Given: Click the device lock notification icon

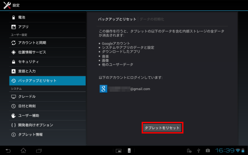Looking at the screenshot, I should tap(189, 150).
